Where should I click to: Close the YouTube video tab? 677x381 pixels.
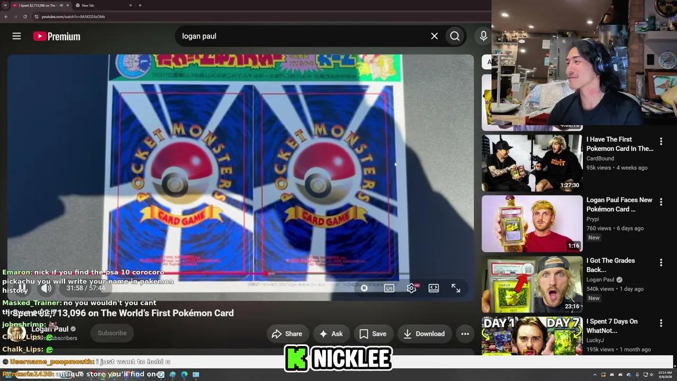pyautogui.click(x=68, y=5)
